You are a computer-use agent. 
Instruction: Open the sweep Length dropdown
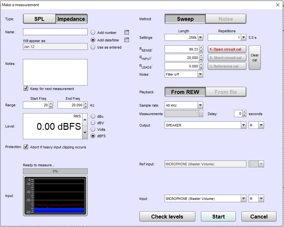(x=200, y=38)
